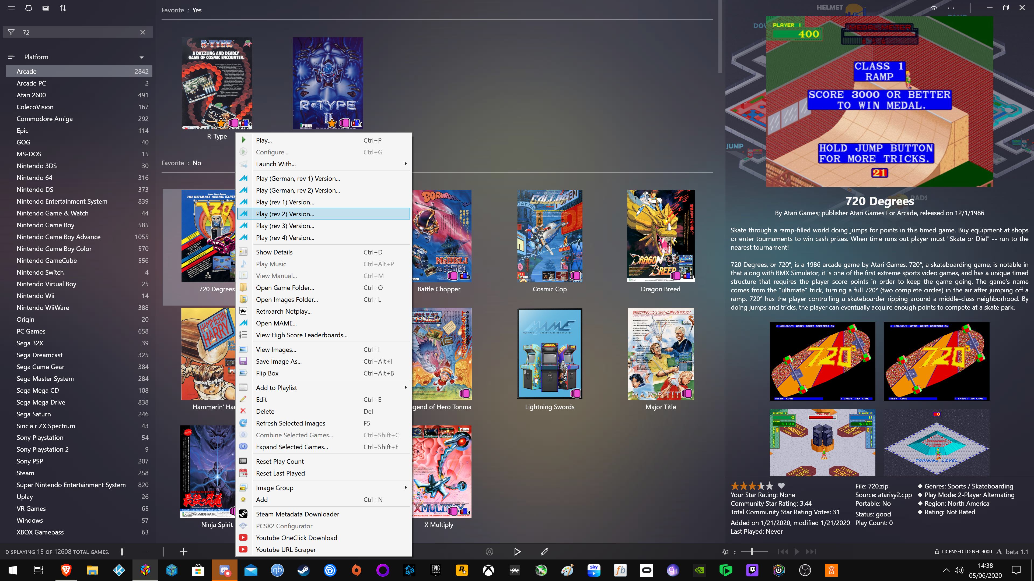Click Save Image As... floppy icon
1034x581 pixels.
point(243,362)
